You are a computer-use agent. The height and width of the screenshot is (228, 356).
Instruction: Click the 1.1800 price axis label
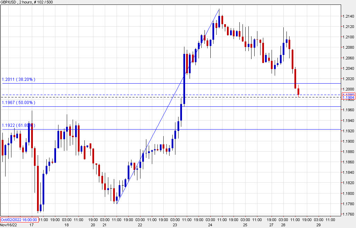(x=348, y=193)
